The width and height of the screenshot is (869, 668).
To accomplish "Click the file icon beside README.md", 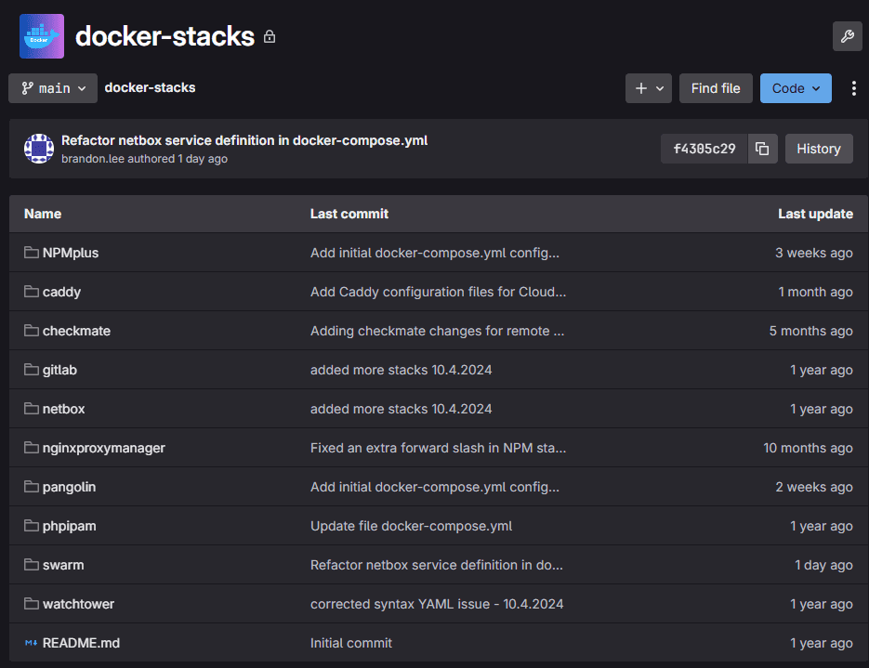I will (30, 643).
